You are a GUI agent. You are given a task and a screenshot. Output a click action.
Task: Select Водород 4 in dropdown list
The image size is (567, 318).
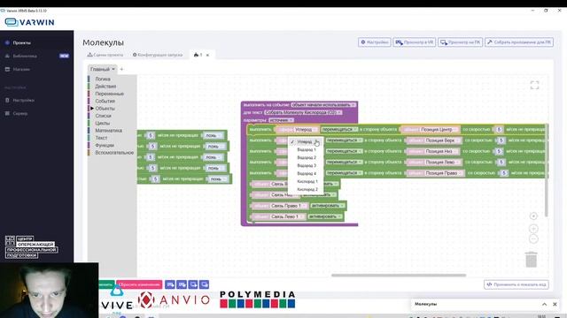coord(307,173)
